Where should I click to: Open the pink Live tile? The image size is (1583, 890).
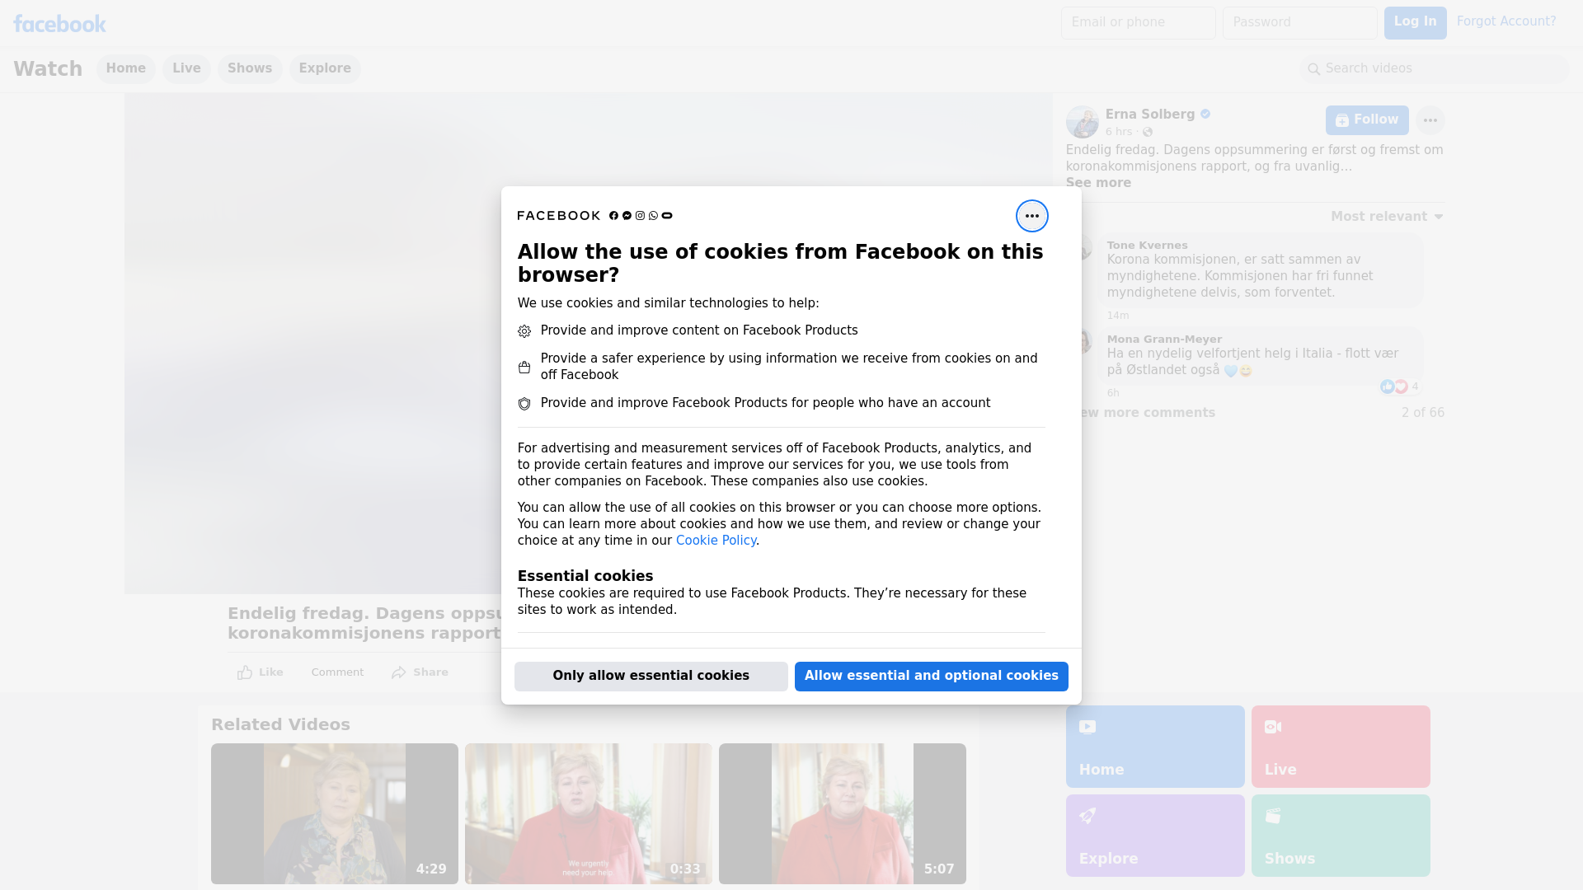(1341, 747)
